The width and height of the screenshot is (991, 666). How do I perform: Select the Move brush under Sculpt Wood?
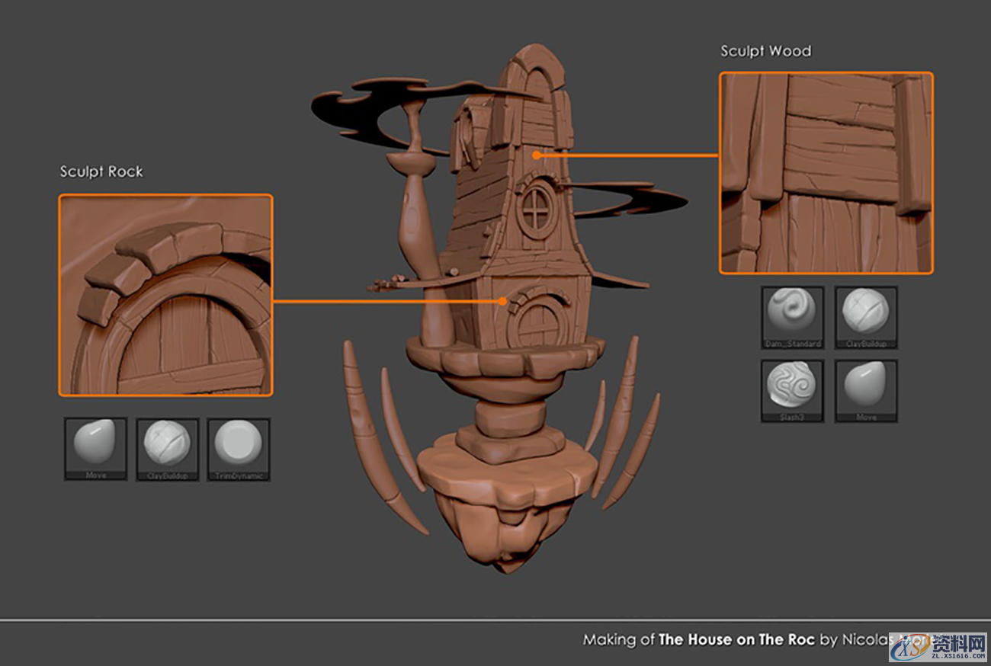865,390
